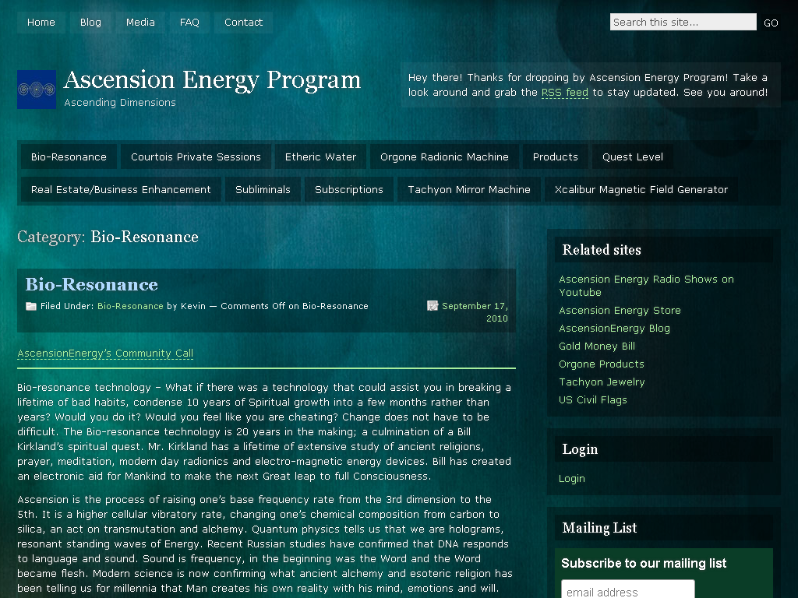The height and width of the screenshot is (598, 798).
Task: Click the folder icon beside Filed Under
Action: click(x=31, y=306)
